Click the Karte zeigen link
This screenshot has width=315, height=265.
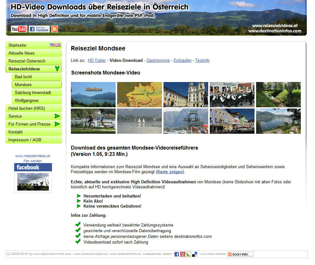tap(170, 172)
